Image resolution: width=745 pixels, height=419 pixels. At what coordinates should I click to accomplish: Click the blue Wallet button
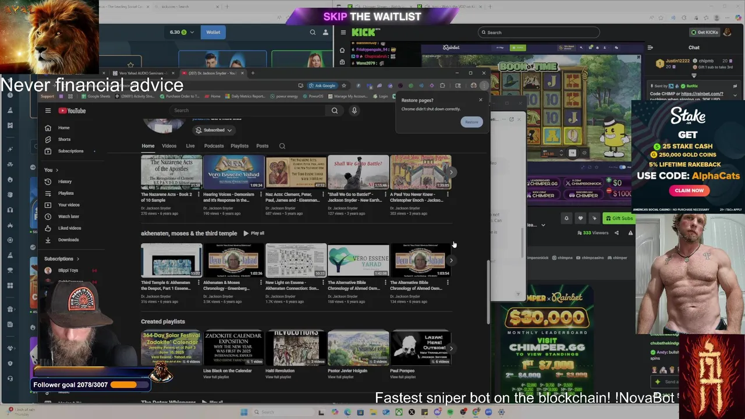213,33
